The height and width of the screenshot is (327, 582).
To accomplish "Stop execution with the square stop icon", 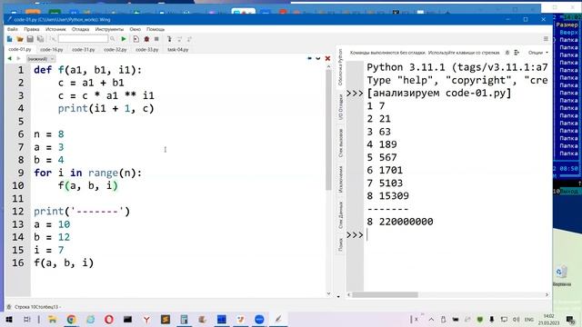I will click(156, 39).
